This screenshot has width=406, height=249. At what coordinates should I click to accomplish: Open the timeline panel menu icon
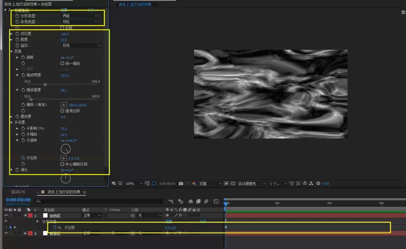tap(84, 192)
